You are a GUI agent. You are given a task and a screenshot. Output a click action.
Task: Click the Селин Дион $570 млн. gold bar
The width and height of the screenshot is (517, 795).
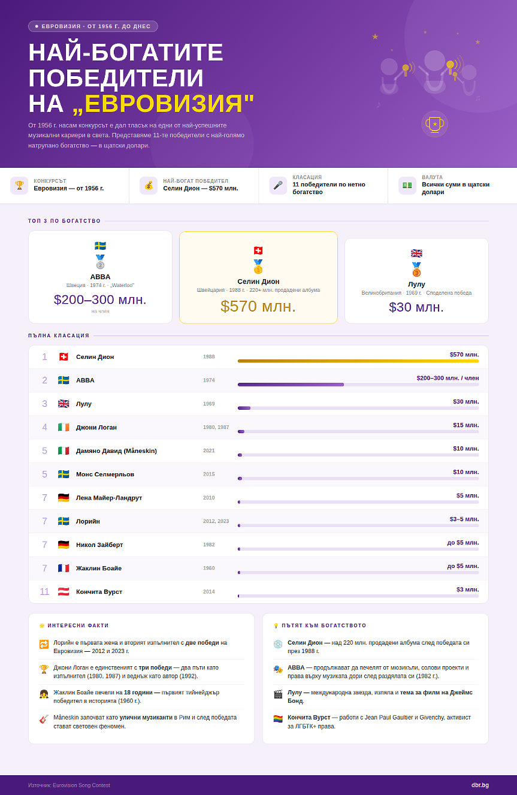click(358, 361)
